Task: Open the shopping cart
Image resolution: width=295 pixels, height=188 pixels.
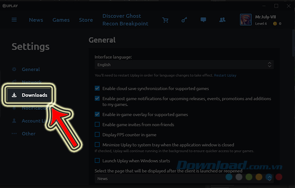Action: coord(165,20)
